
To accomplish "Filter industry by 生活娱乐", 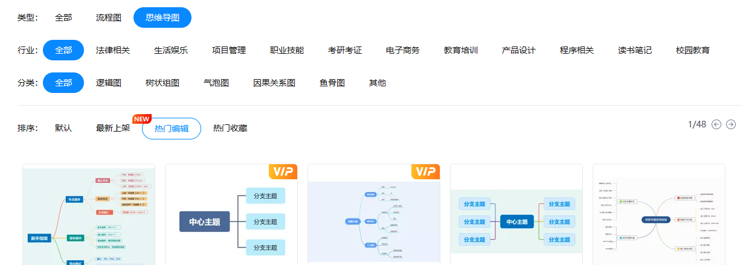I will [171, 50].
